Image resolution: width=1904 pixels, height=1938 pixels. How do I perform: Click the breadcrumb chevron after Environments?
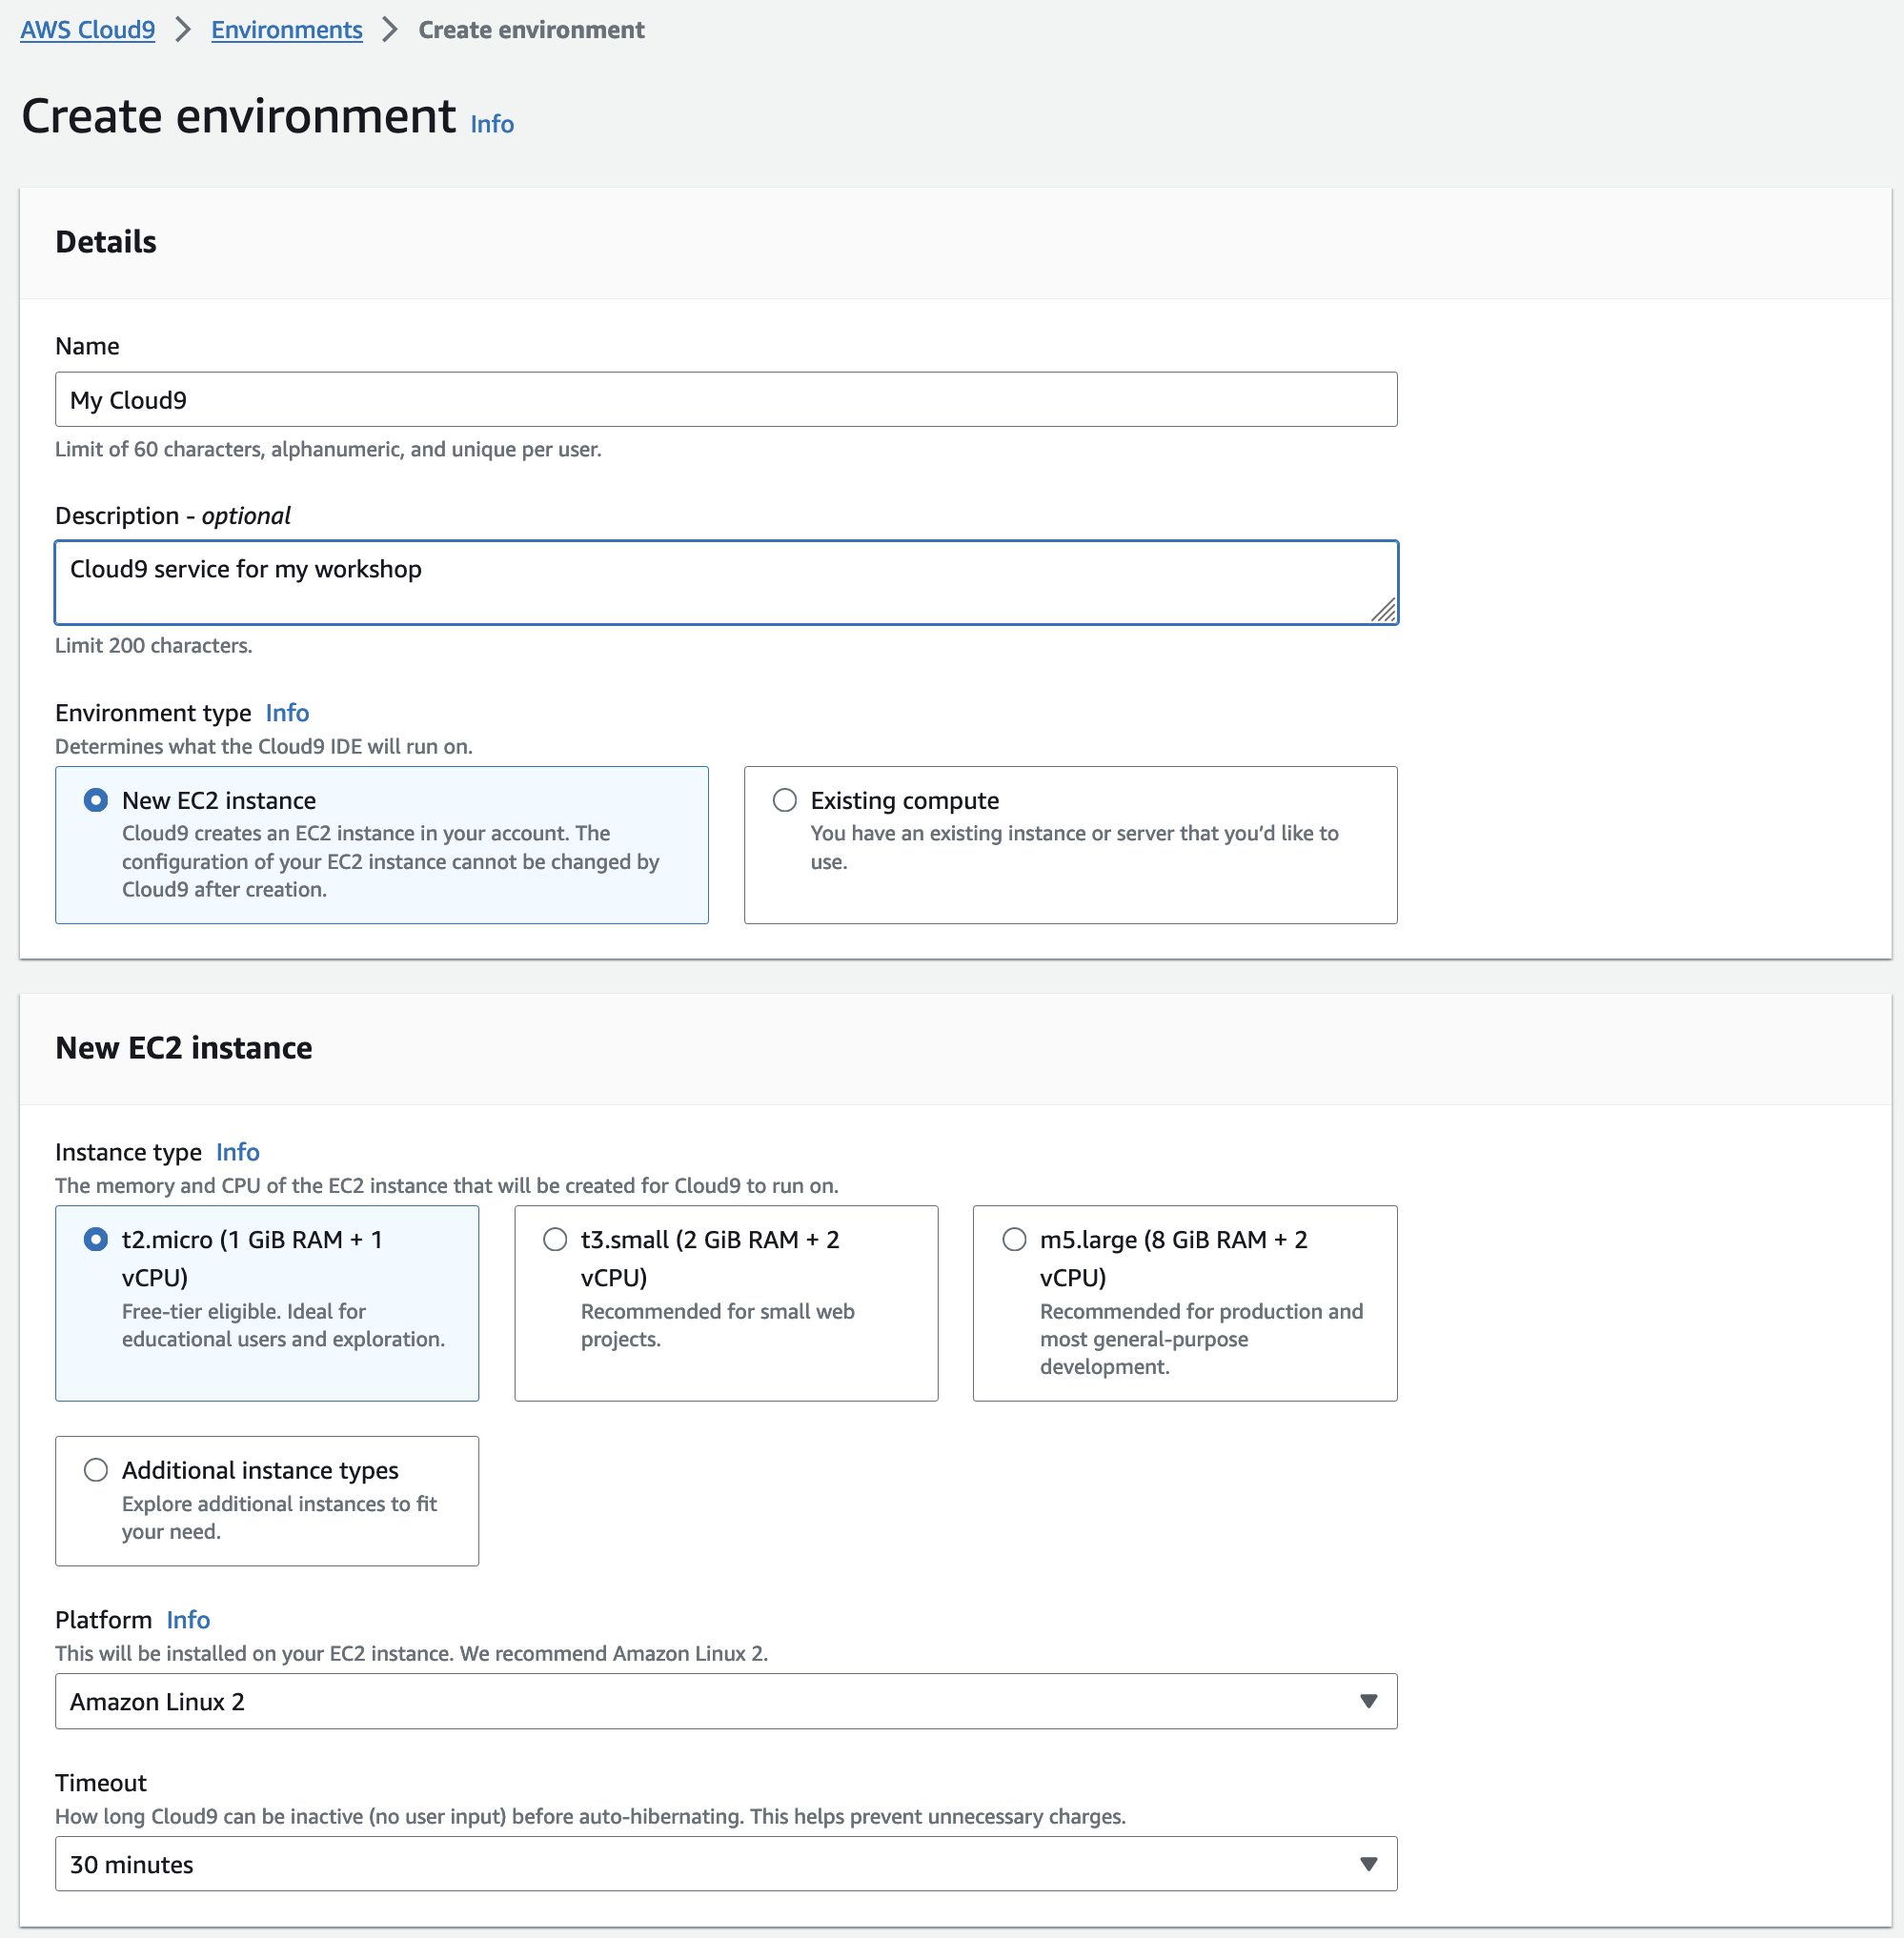(390, 30)
